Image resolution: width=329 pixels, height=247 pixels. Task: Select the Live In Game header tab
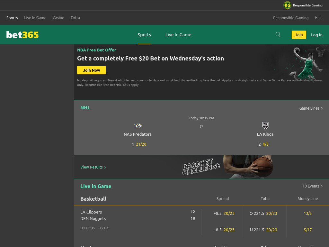[178, 35]
